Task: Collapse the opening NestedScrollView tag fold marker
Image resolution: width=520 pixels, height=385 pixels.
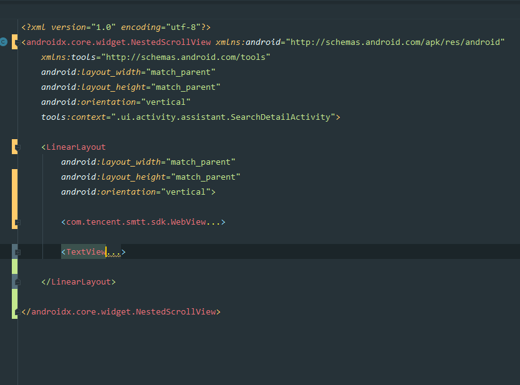Action: point(18,42)
